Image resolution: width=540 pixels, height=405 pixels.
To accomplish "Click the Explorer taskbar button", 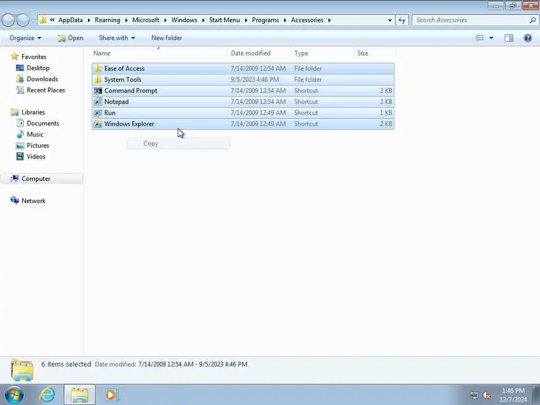I will tap(80, 394).
